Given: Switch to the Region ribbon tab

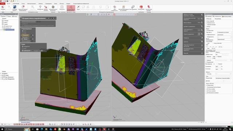Looking at the screenshot, I should [x=40, y=4].
